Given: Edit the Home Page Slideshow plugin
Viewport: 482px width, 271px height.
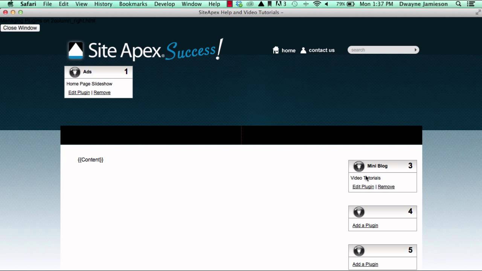Looking at the screenshot, I should click(x=79, y=93).
